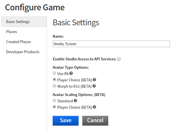This screenshot has width=175, height=138.
Task: Switch to the Places sidebar tab
Action: (x=12, y=32)
